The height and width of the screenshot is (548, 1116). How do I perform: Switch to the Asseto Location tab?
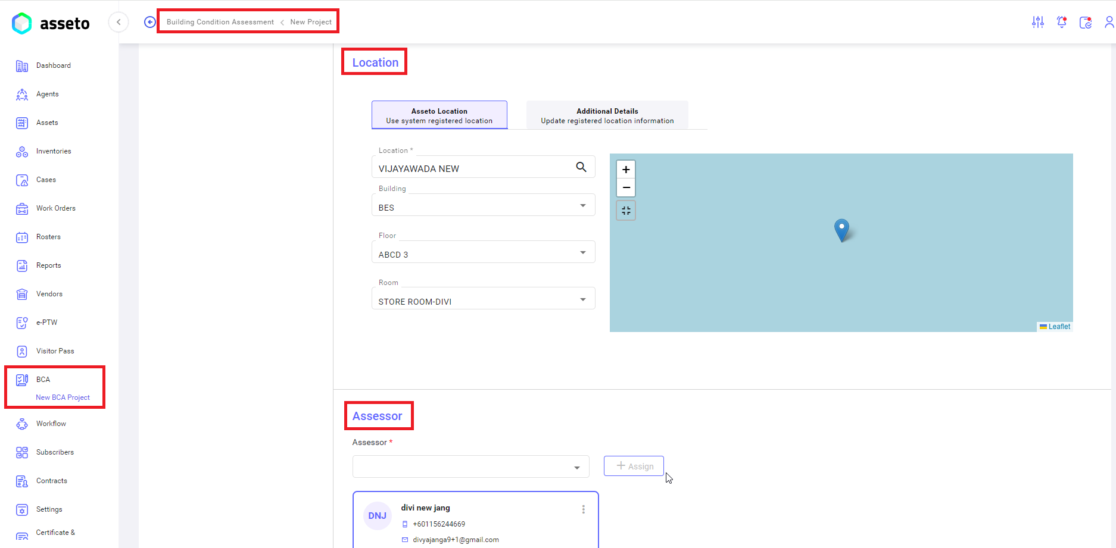point(439,115)
